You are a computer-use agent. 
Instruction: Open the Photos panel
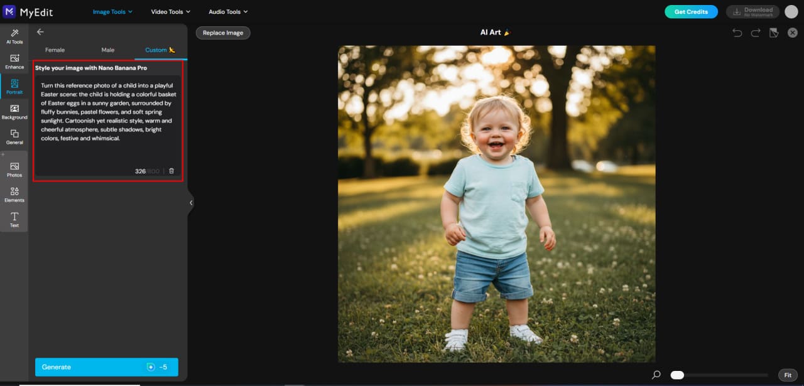14,169
